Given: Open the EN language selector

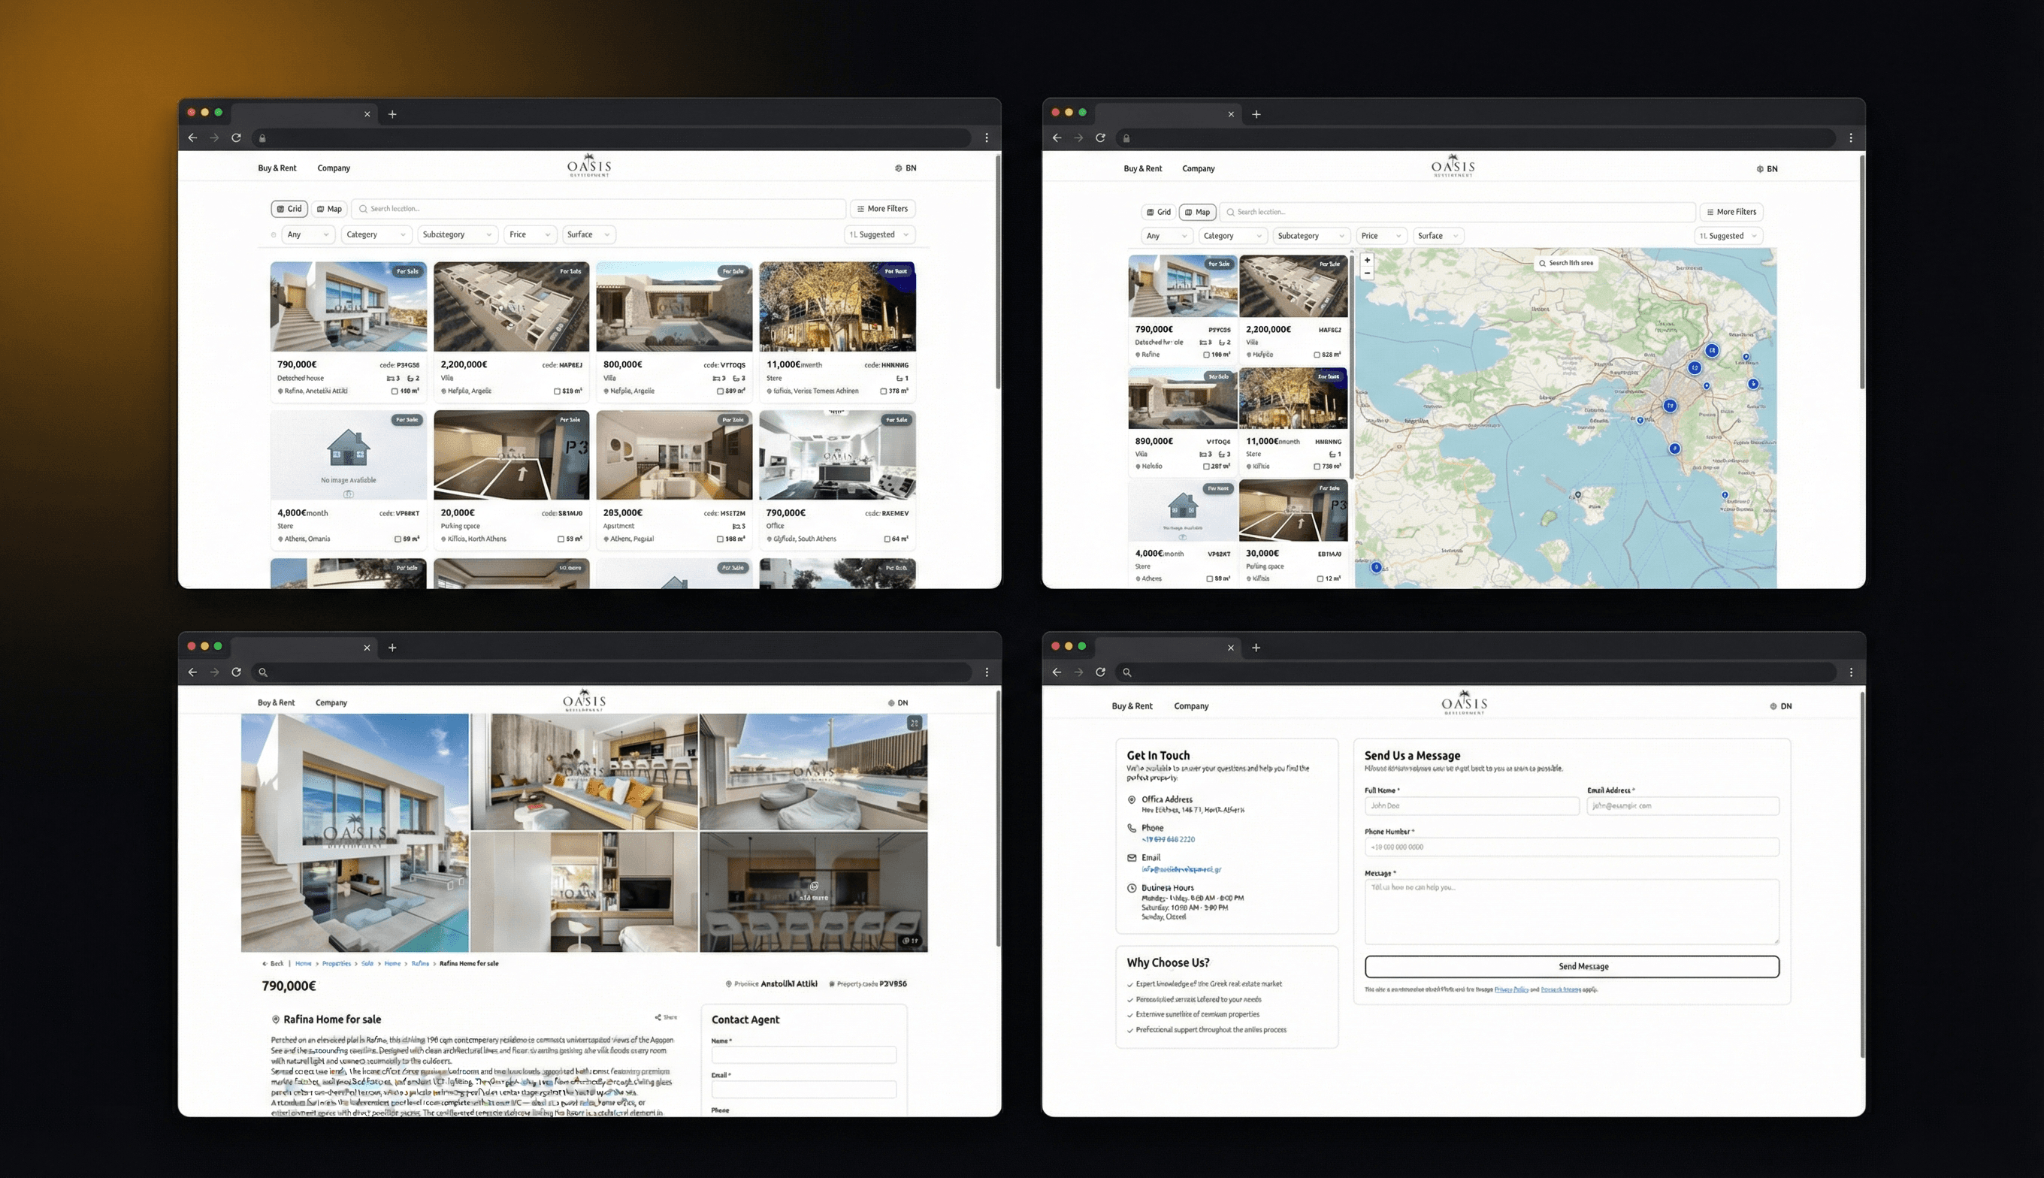Looking at the screenshot, I should tap(906, 168).
